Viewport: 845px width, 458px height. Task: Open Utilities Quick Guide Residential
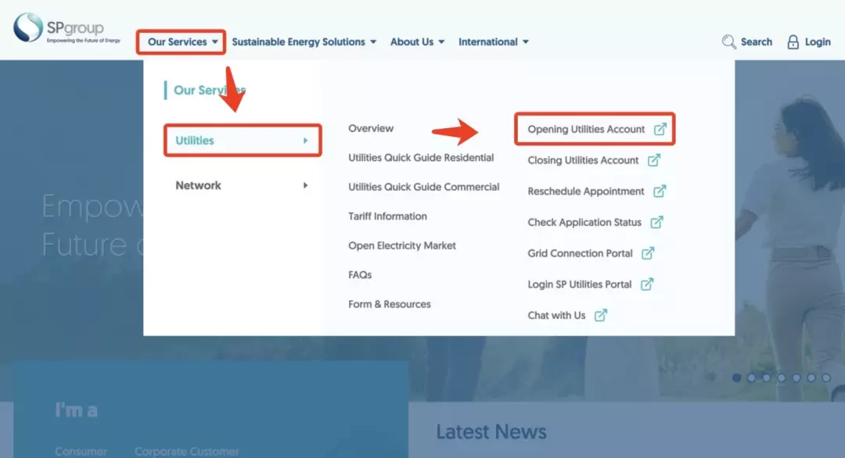pos(421,158)
